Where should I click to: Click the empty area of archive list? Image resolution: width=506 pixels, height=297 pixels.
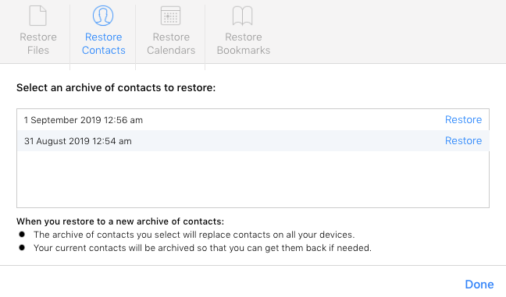(253, 179)
